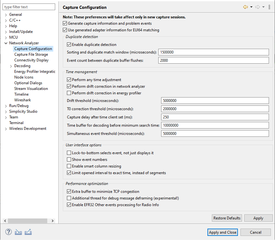The width and height of the screenshot is (275, 240).
Task: Open the Wireshark settings page
Action: tap(23, 100)
